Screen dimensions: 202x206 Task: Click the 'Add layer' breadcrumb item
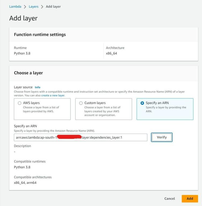(53, 6)
